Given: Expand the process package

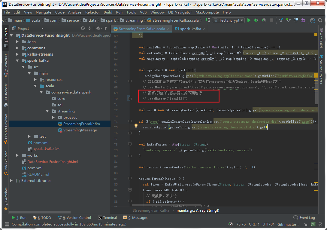Looking at the screenshot, I should (53, 117).
